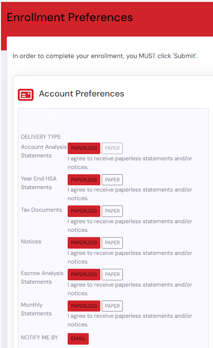Click the Tax Documents row label

coord(41,210)
